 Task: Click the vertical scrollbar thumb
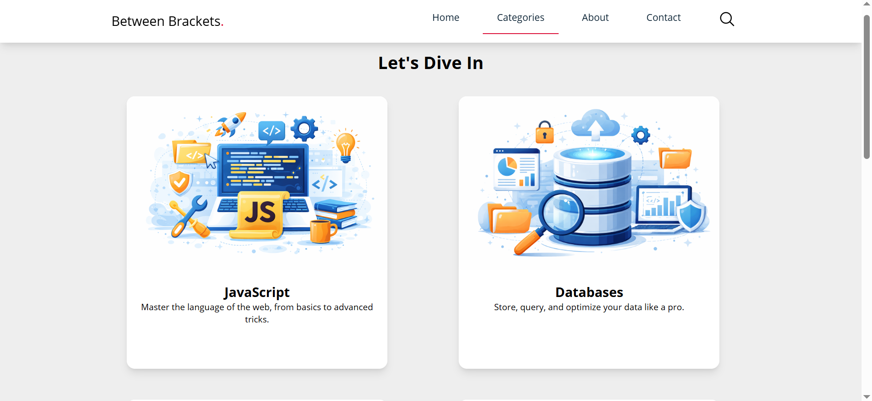pos(867,86)
